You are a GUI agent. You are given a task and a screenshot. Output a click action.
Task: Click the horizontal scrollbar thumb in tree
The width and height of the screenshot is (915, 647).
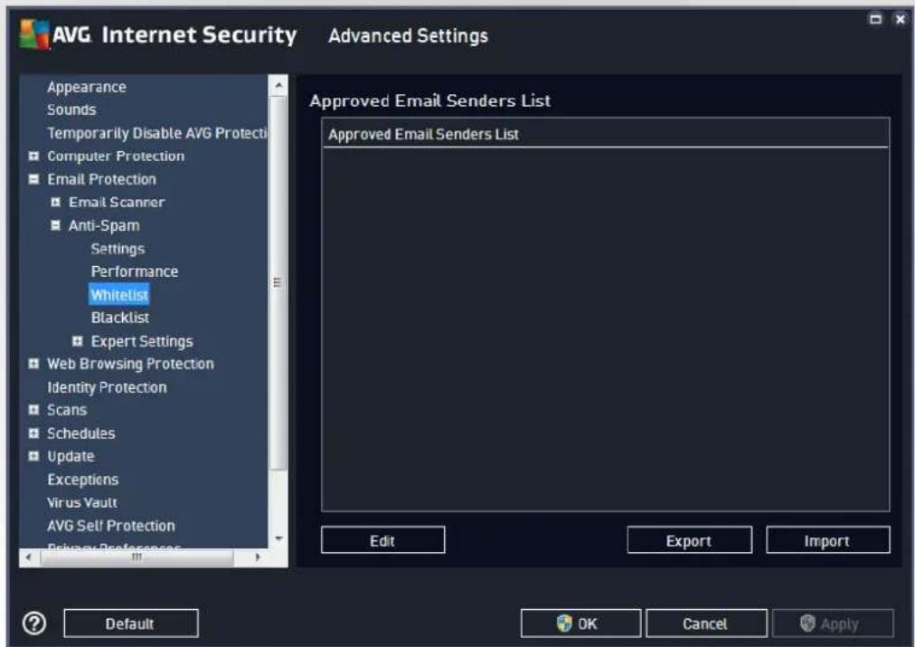(x=137, y=557)
